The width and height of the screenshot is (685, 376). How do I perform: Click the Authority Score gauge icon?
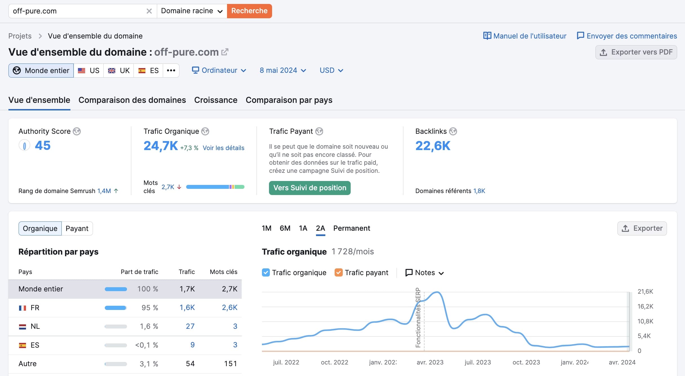pyautogui.click(x=25, y=146)
